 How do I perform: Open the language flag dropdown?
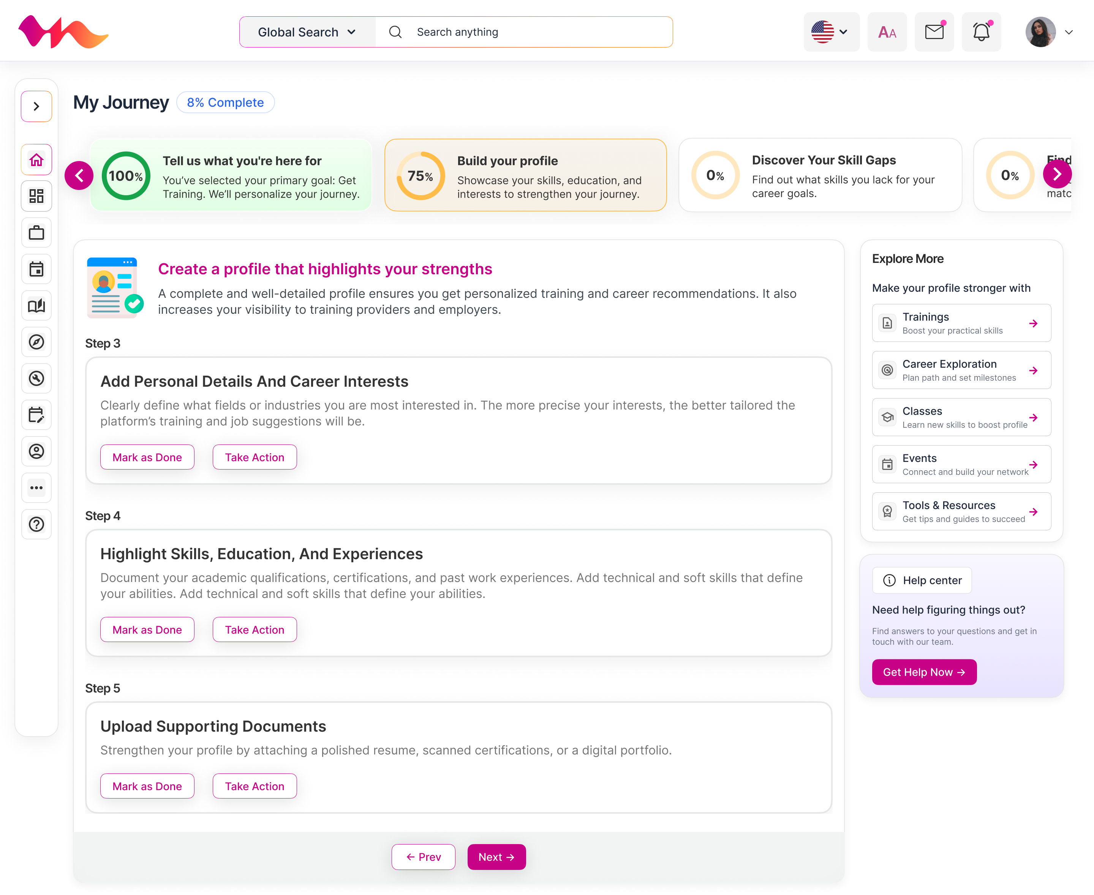(830, 32)
